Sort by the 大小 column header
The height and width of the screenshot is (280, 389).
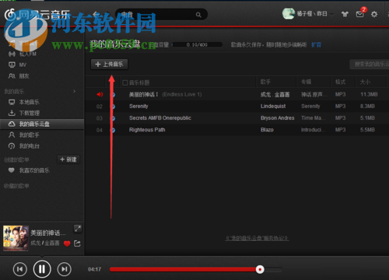click(x=365, y=82)
